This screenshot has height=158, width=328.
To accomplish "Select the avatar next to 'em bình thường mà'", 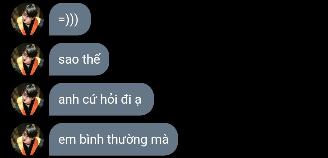I will coord(27,140).
